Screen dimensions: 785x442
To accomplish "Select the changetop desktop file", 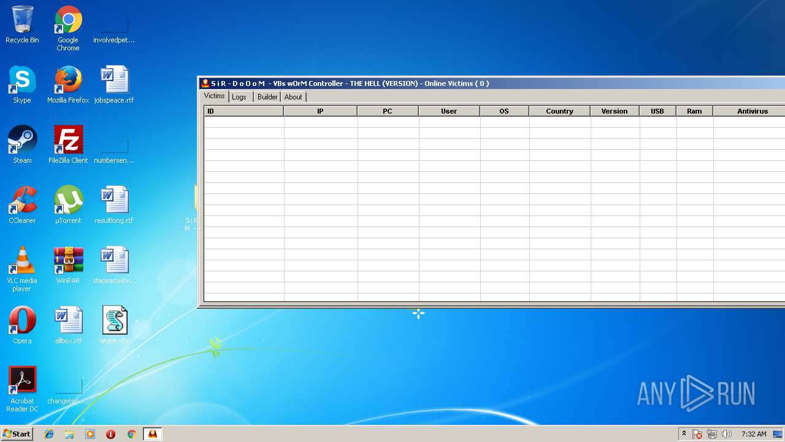I will (68, 392).
